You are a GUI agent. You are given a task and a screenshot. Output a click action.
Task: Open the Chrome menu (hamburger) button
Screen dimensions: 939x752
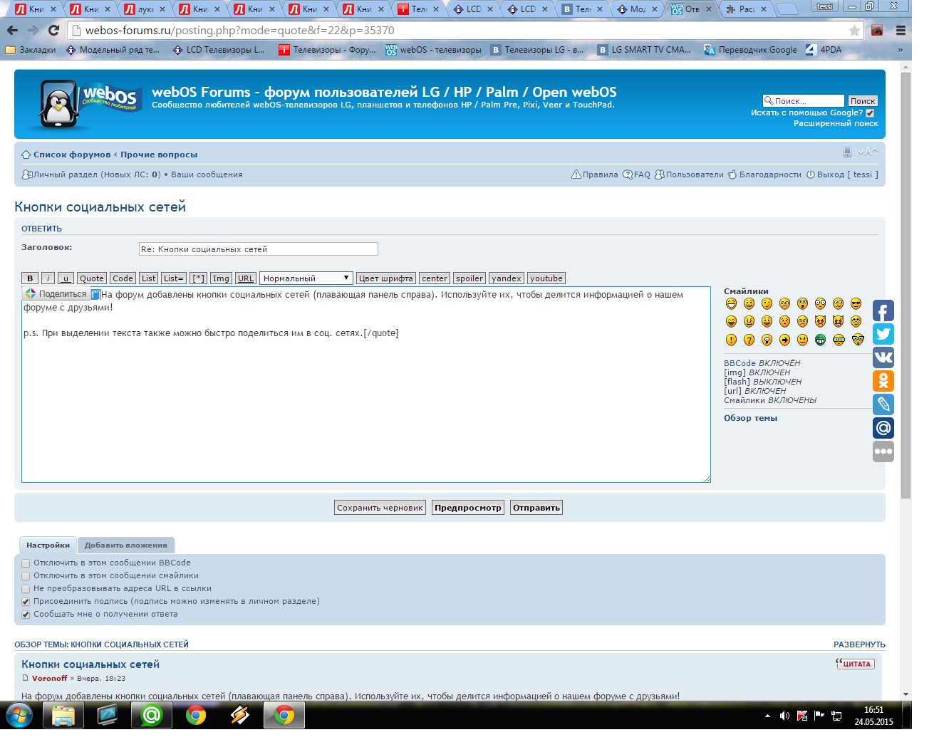click(x=901, y=31)
